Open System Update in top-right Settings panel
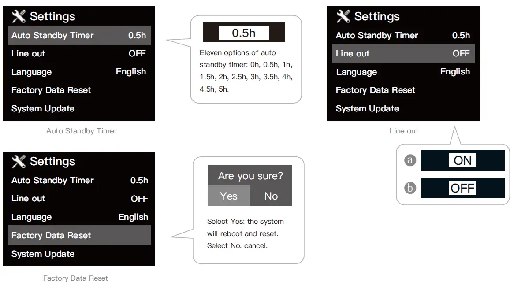Image resolution: width=514 pixels, height=289 pixels. pyautogui.click(x=367, y=108)
